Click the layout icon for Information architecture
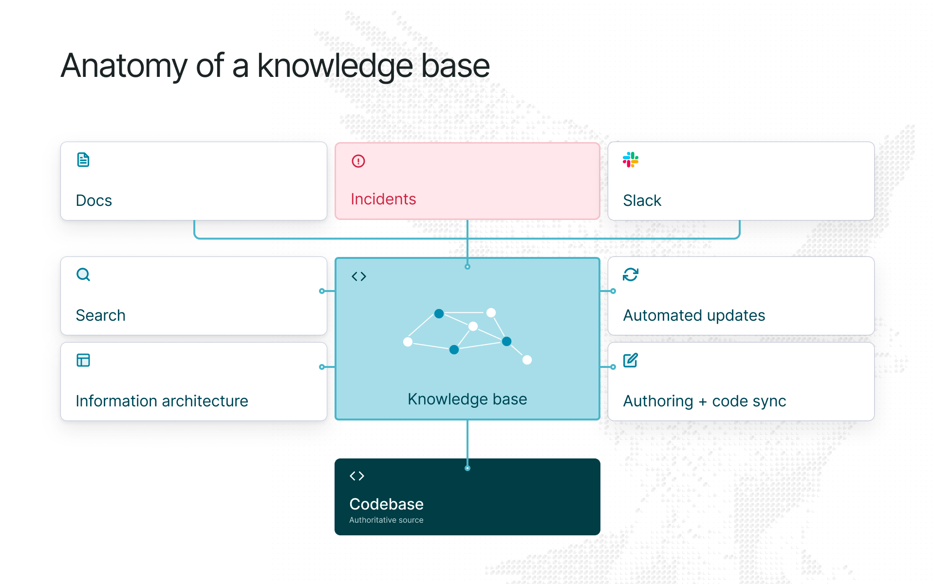The image size is (935, 584). pos(83,360)
